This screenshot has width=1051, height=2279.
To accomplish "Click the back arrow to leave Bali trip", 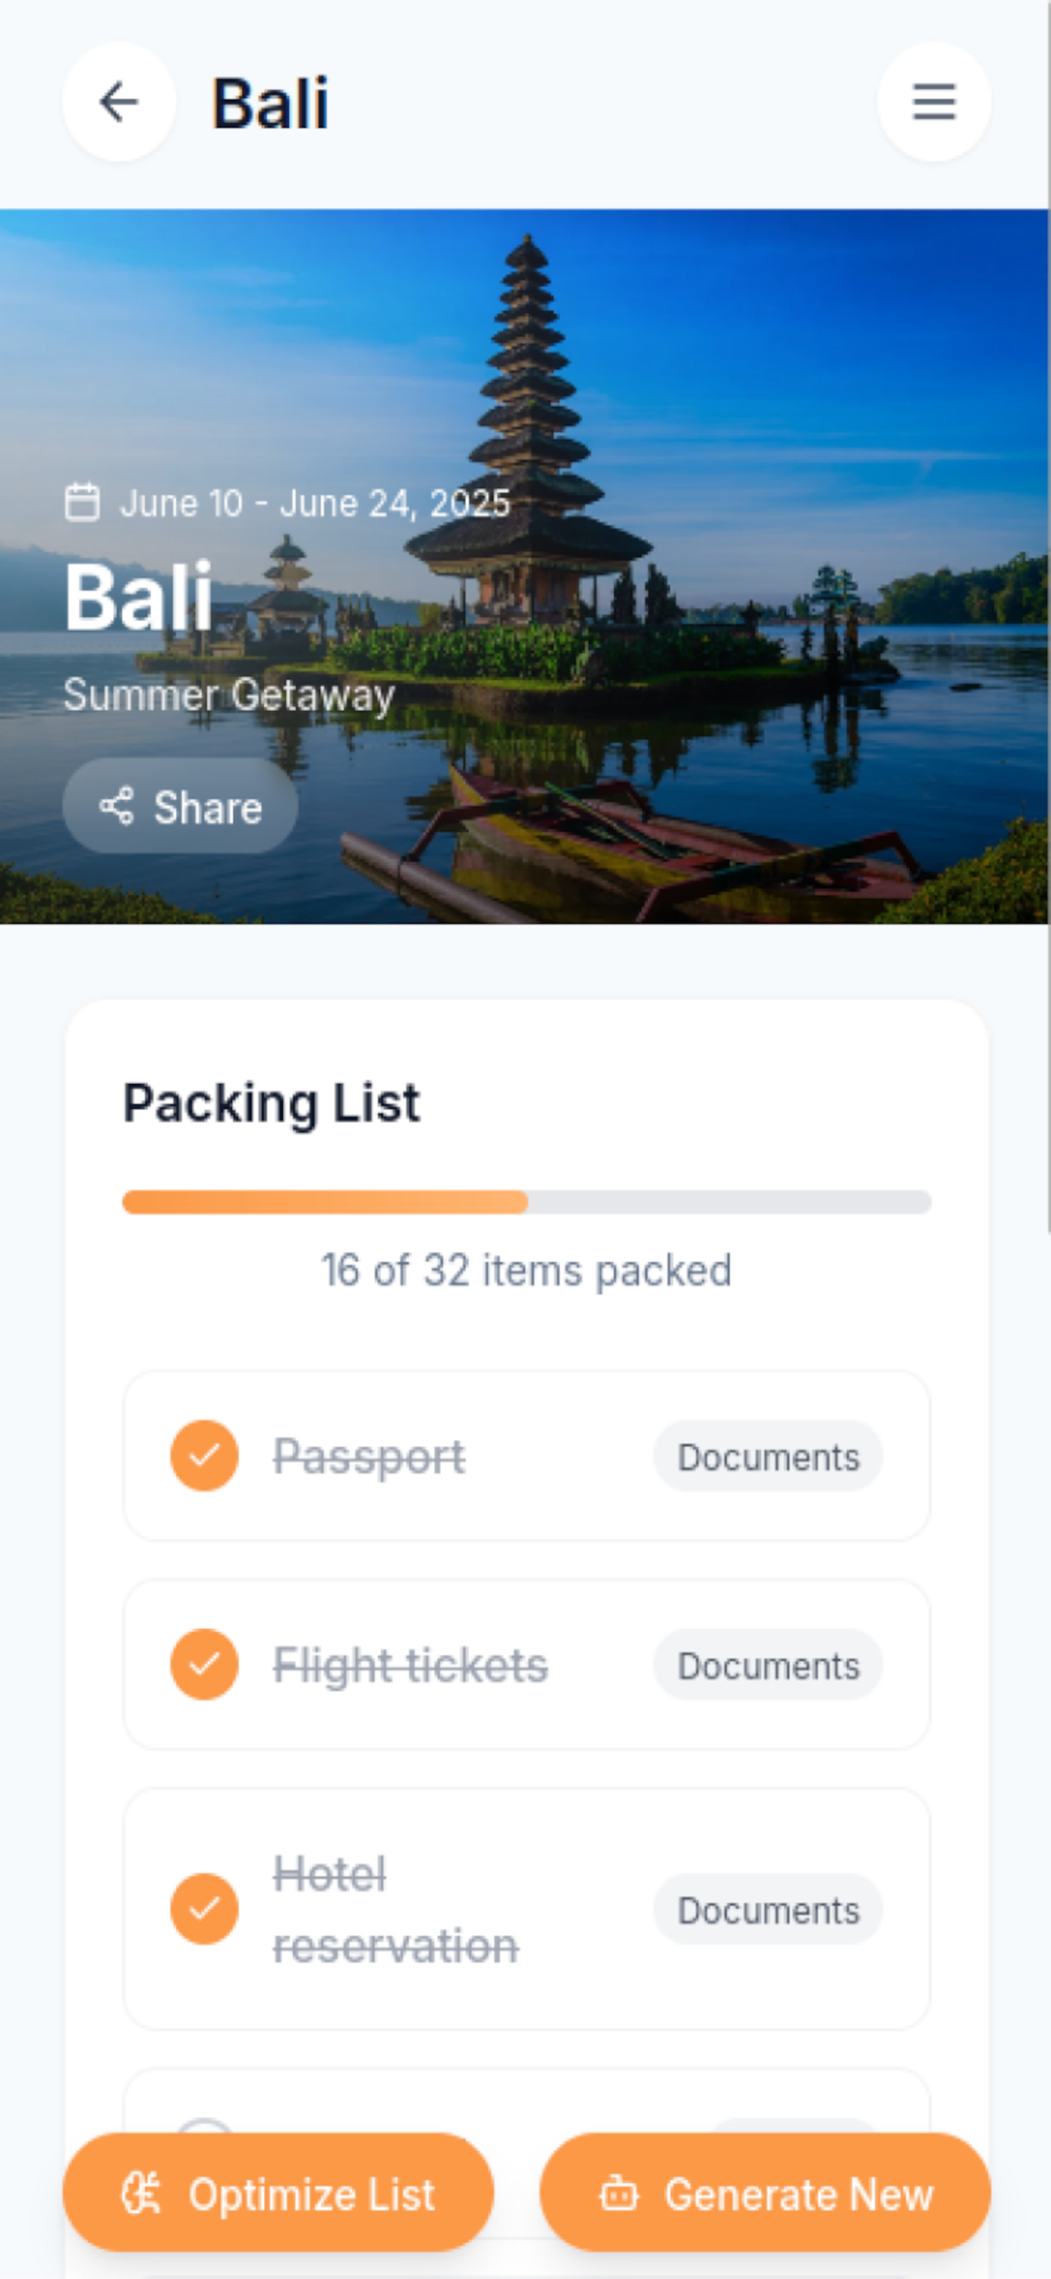I will point(117,102).
